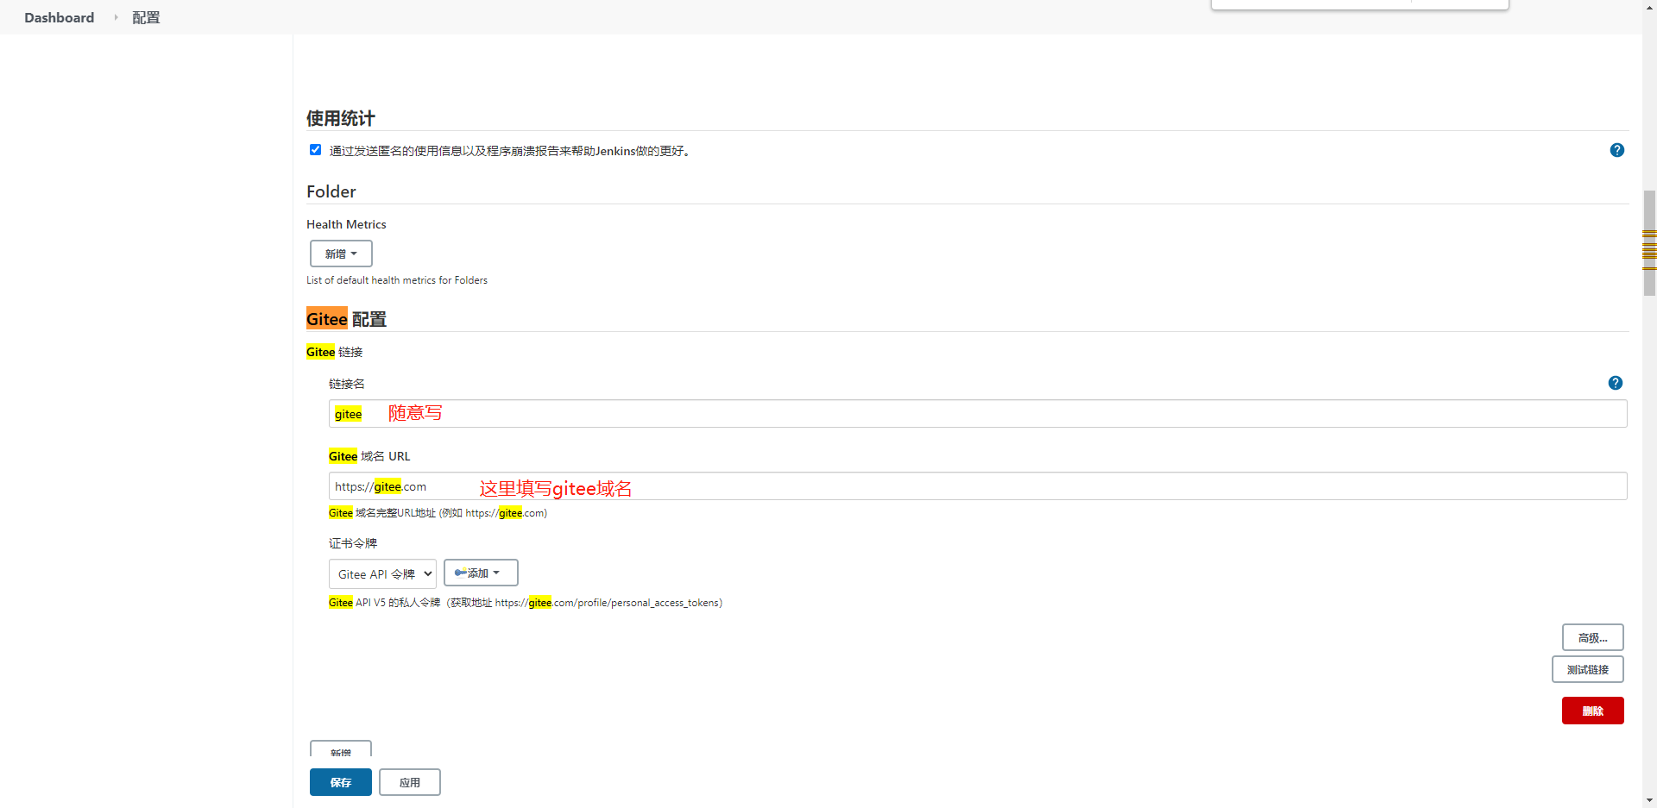The width and height of the screenshot is (1657, 808).
Task: Uncheck the anonymous usage statistics checkbox
Action: pyautogui.click(x=315, y=150)
